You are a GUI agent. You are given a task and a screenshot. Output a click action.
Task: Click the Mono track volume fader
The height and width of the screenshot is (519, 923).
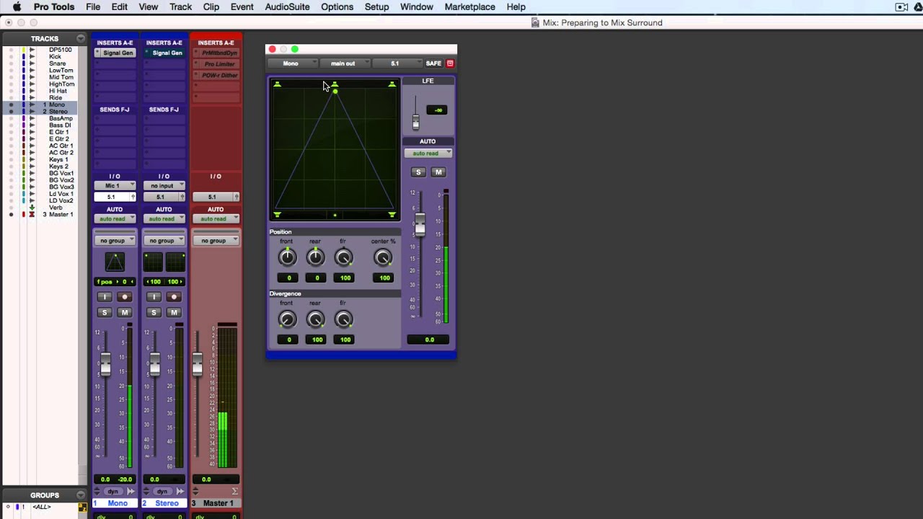pos(105,364)
